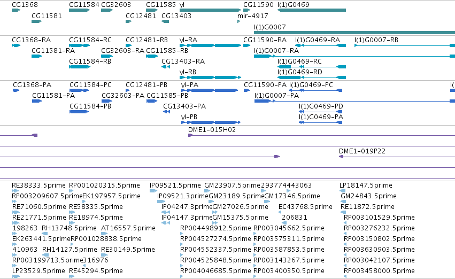The image size is (455, 279).
Task: Open the yl-PB protein feature
Action: 211,122
